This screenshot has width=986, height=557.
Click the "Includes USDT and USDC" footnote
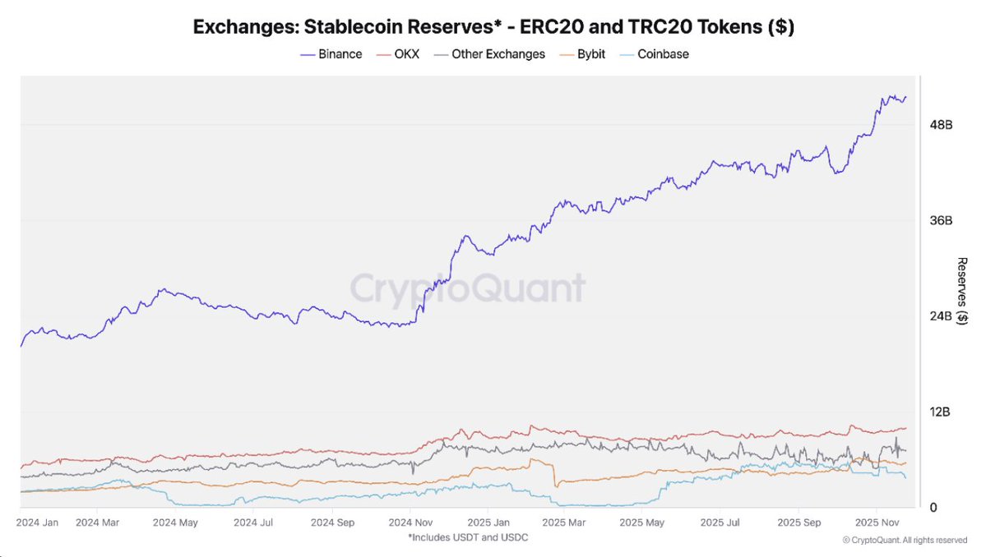click(x=468, y=537)
